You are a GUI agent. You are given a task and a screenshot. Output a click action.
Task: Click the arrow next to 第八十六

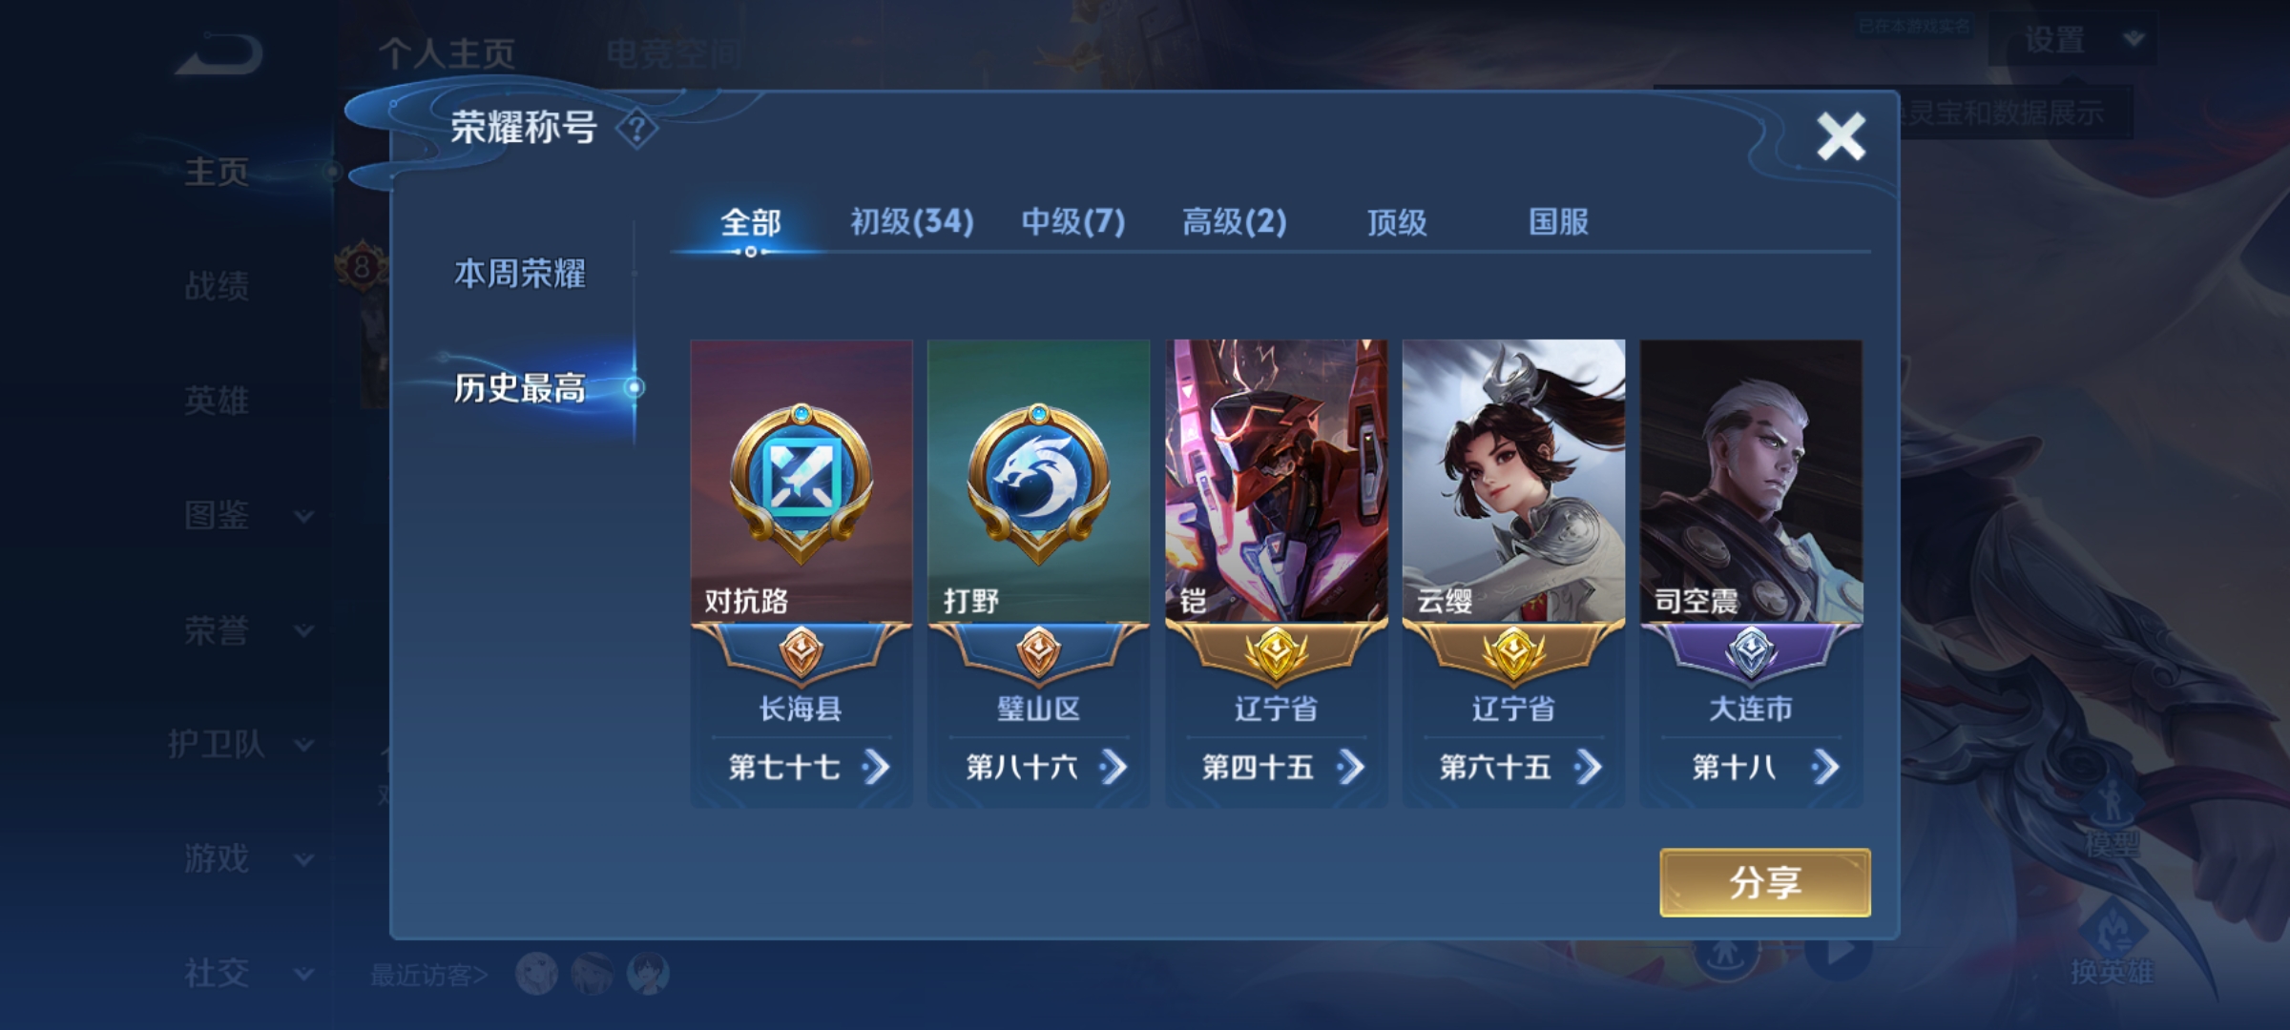(x=1113, y=767)
